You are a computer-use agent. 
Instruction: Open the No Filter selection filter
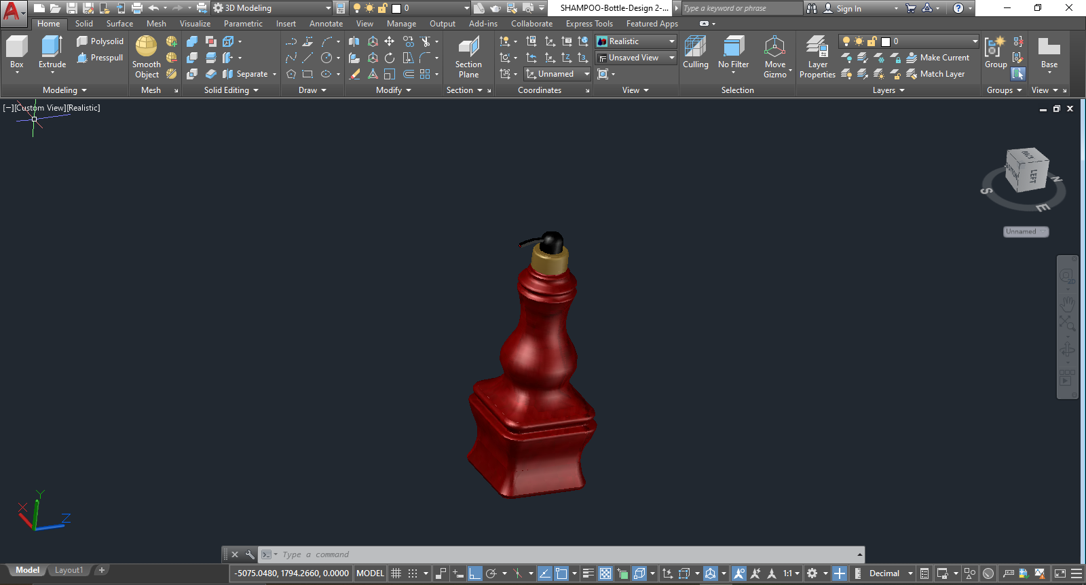point(733,54)
